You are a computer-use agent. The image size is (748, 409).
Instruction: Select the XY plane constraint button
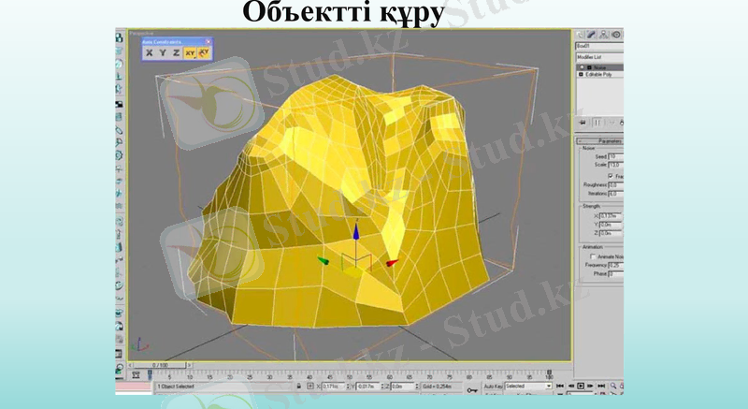click(190, 52)
